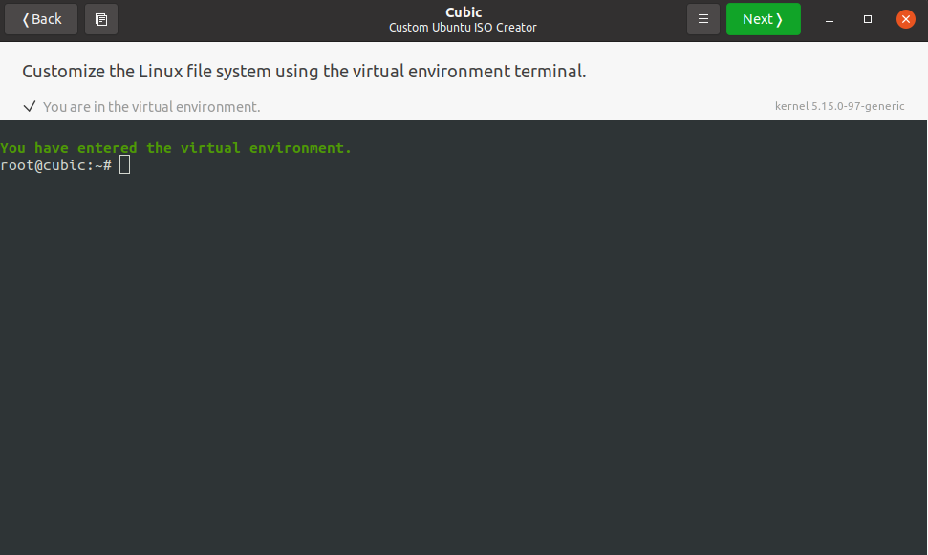
Task: Click the word "environment" in green terminal line
Action: coord(300,148)
